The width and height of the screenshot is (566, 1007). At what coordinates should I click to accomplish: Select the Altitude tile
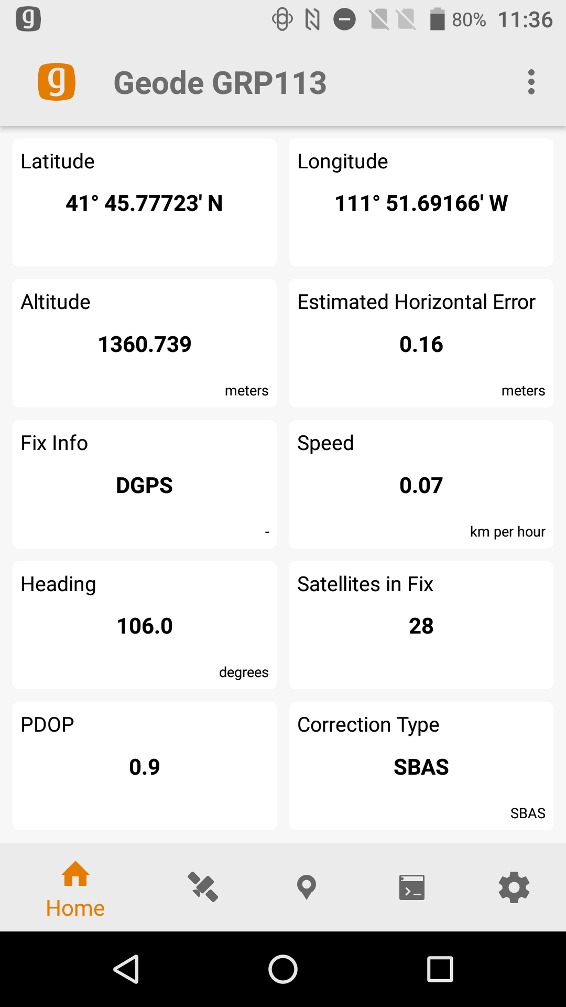pos(145,344)
